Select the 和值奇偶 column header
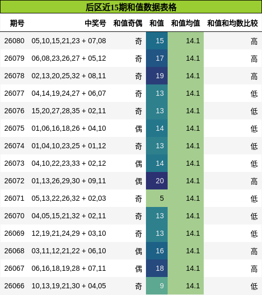Viewport: 262px width, 295px height. 128,23
